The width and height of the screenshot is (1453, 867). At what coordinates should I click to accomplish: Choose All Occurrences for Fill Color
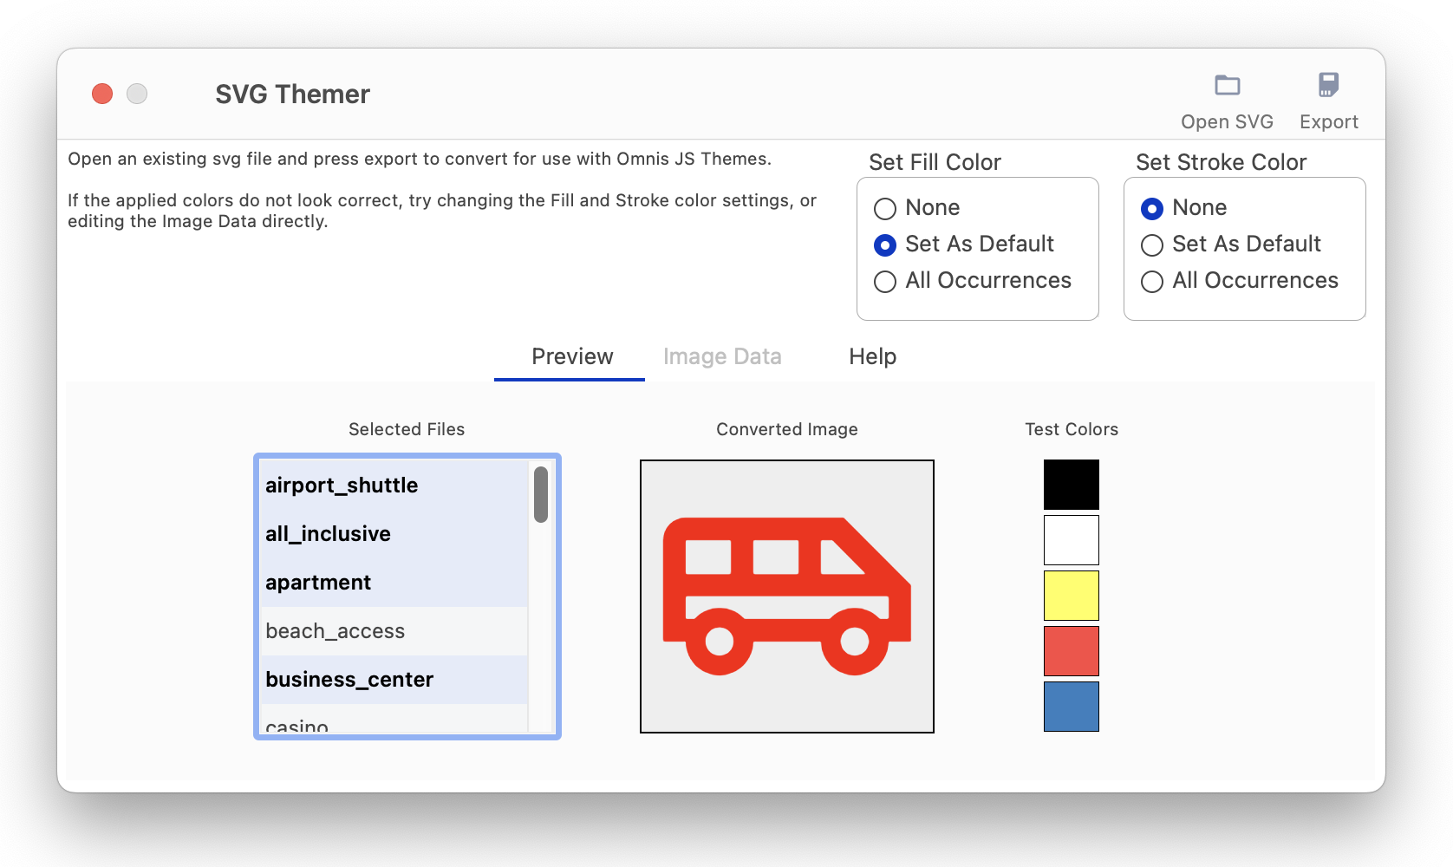coord(884,281)
